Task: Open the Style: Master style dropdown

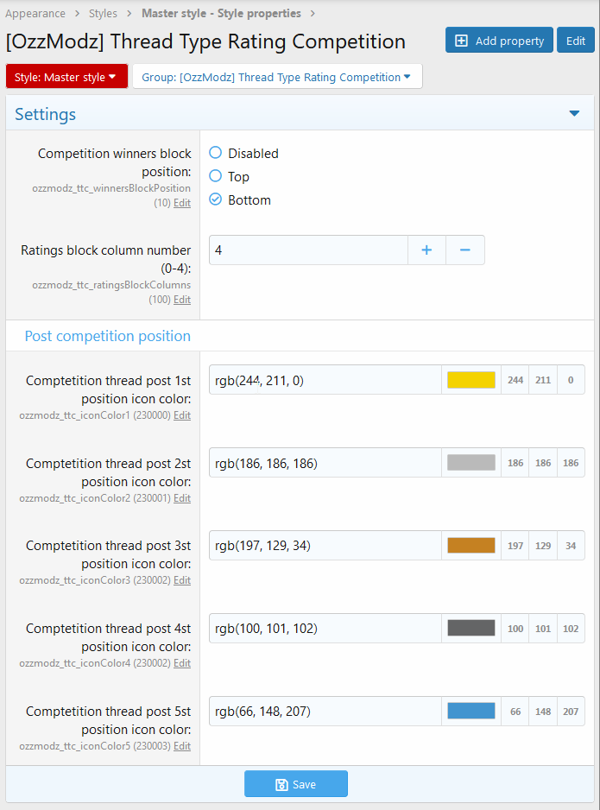Action: click(x=66, y=77)
